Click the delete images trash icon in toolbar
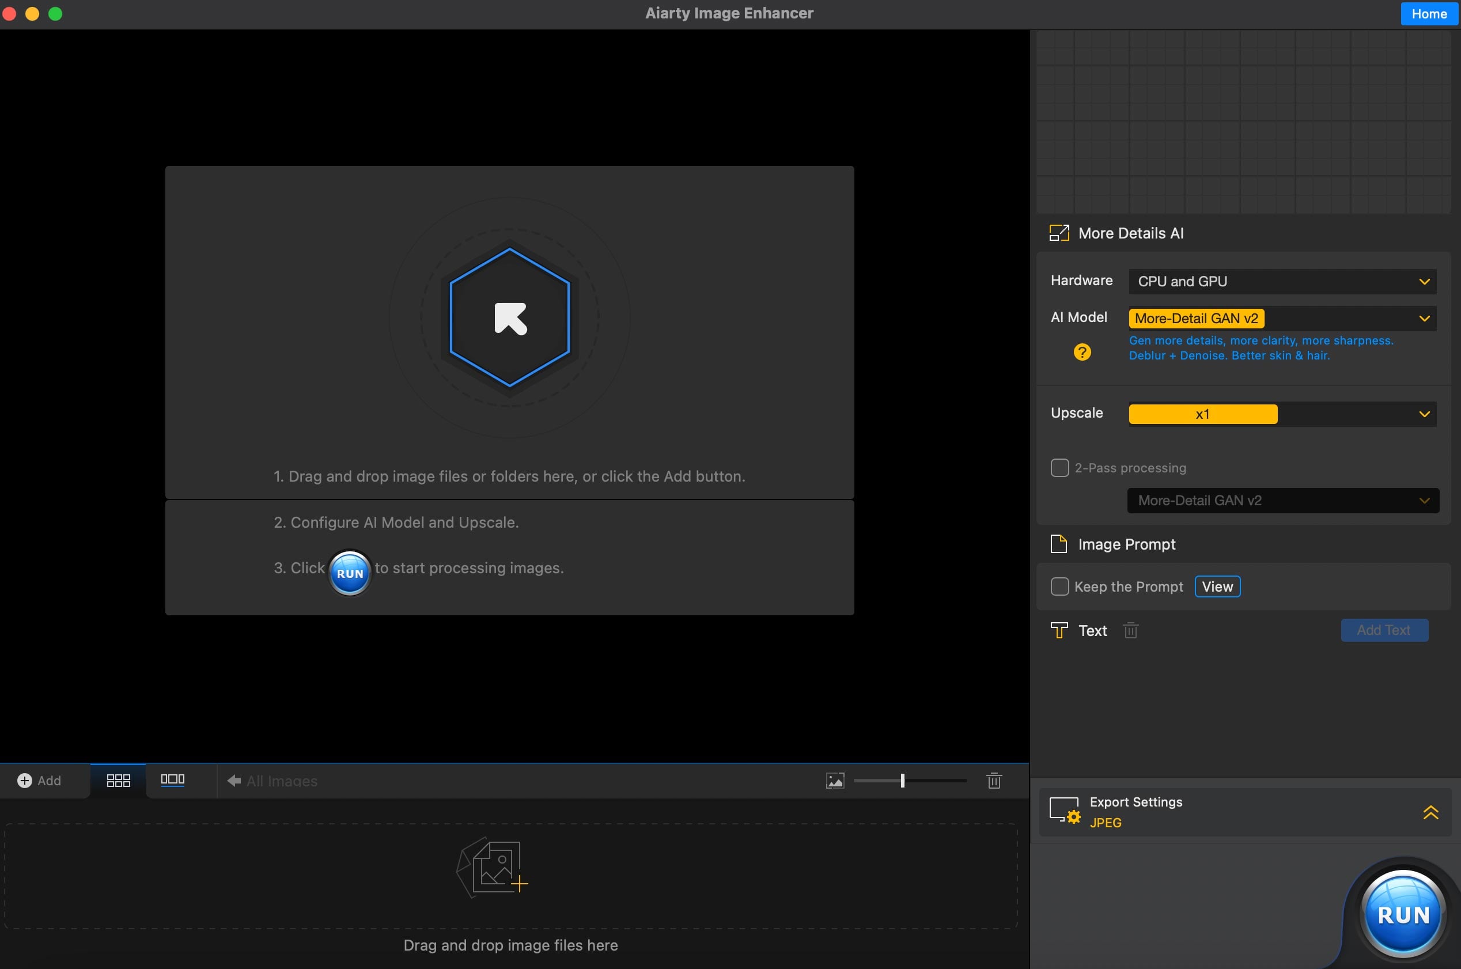The image size is (1461, 969). click(x=994, y=781)
